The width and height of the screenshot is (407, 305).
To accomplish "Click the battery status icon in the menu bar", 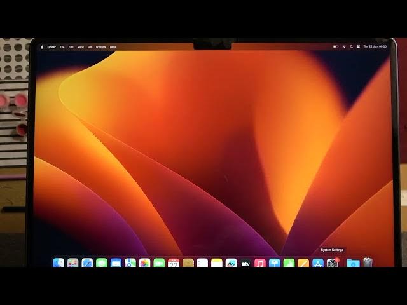I will [335, 46].
